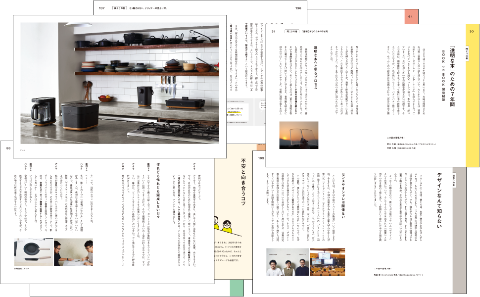Select heading センスやオシャレは関係ない
Image resolution: width=480 pixels, height=297 pixels.
pos(343,195)
